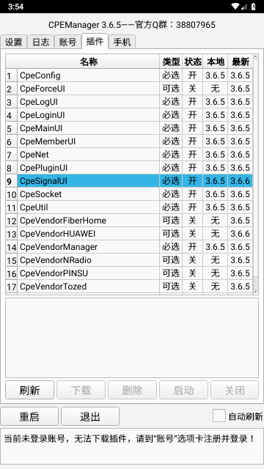Select the CpeVendorFiberHome plugin row
The image size is (264, 469).
[x=129, y=221]
